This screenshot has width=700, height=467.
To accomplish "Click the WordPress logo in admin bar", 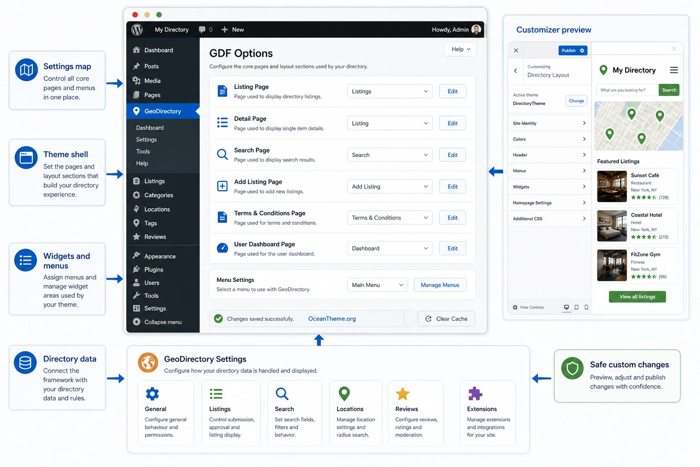I will pos(137,30).
